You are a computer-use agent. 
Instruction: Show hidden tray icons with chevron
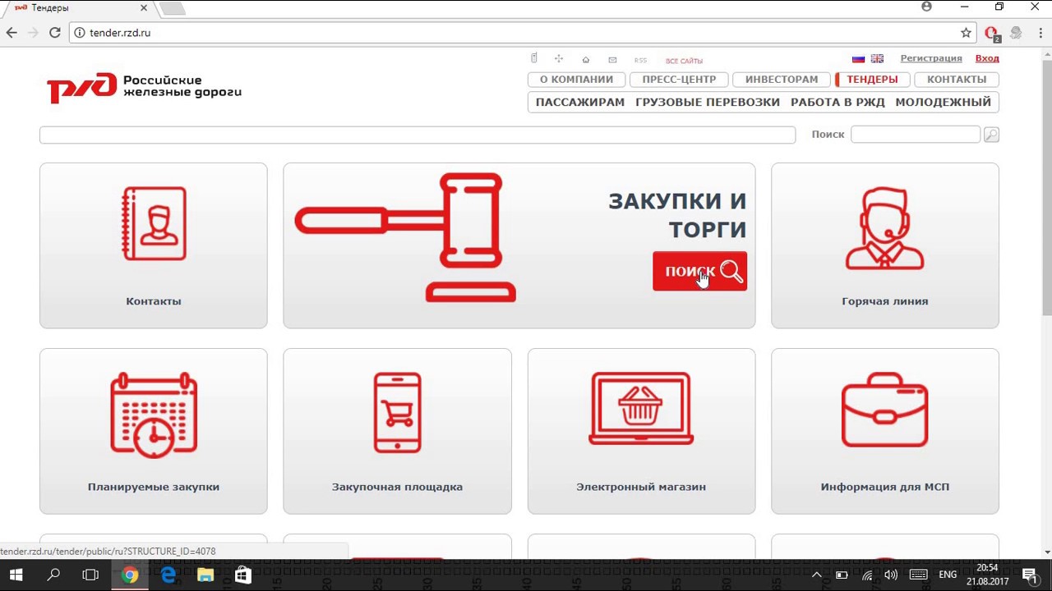(x=816, y=575)
